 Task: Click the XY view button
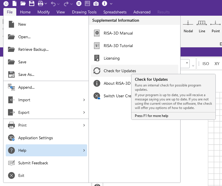point(217,64)
